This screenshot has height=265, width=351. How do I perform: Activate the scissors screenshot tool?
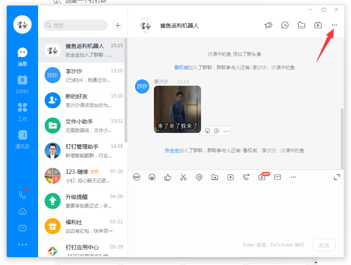click(183, 177)
